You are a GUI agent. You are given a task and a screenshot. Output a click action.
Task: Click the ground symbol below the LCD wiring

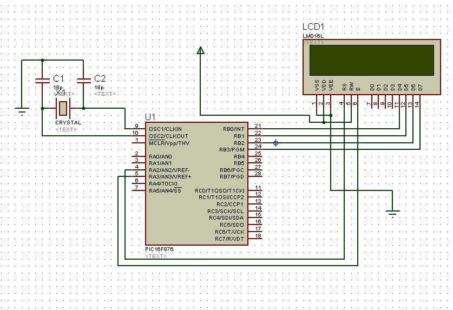coord(392,214)
